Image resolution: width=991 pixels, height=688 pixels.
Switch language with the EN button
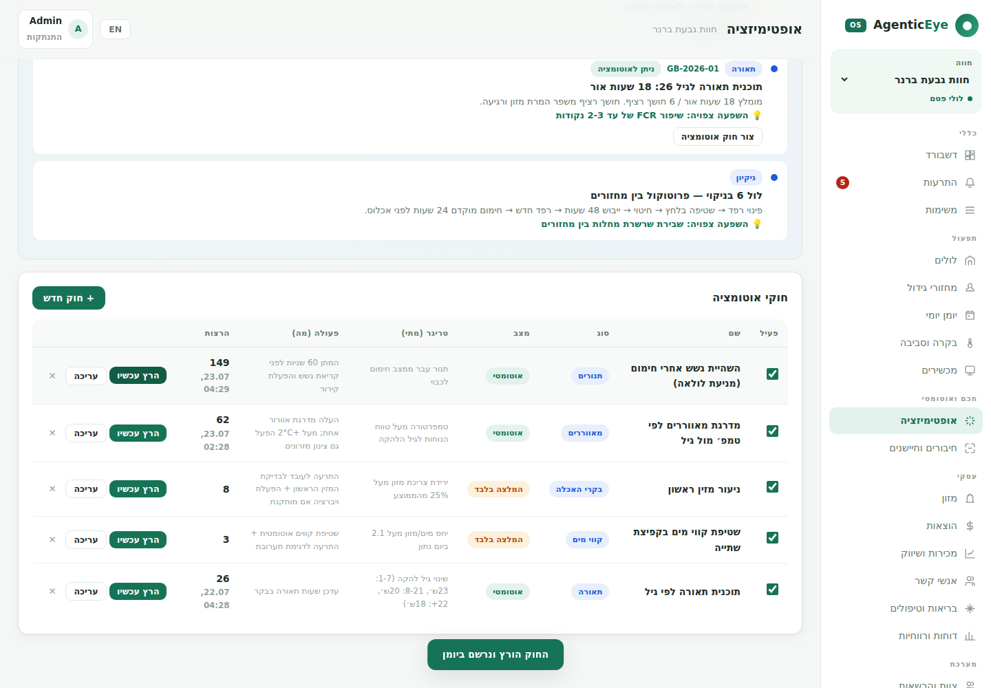(x=115, y=29)
